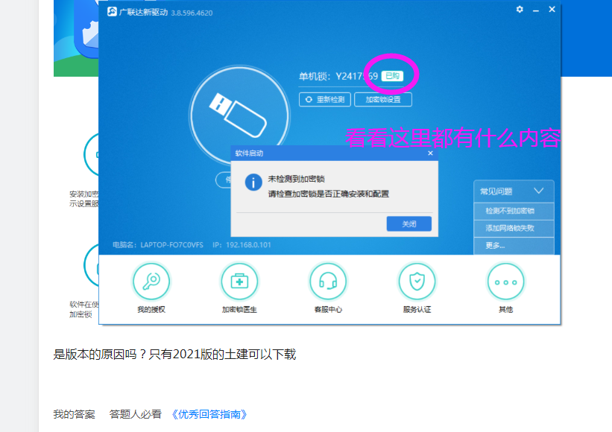Click the IP: 192.168.0.101 text
The height and width of the screenshot is (432, 612).
(x=242, y=245)
